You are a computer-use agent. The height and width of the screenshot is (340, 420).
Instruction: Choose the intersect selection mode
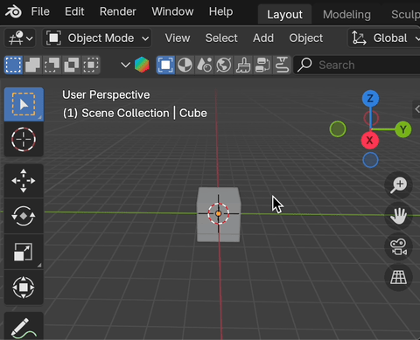[x=91, y=65]
